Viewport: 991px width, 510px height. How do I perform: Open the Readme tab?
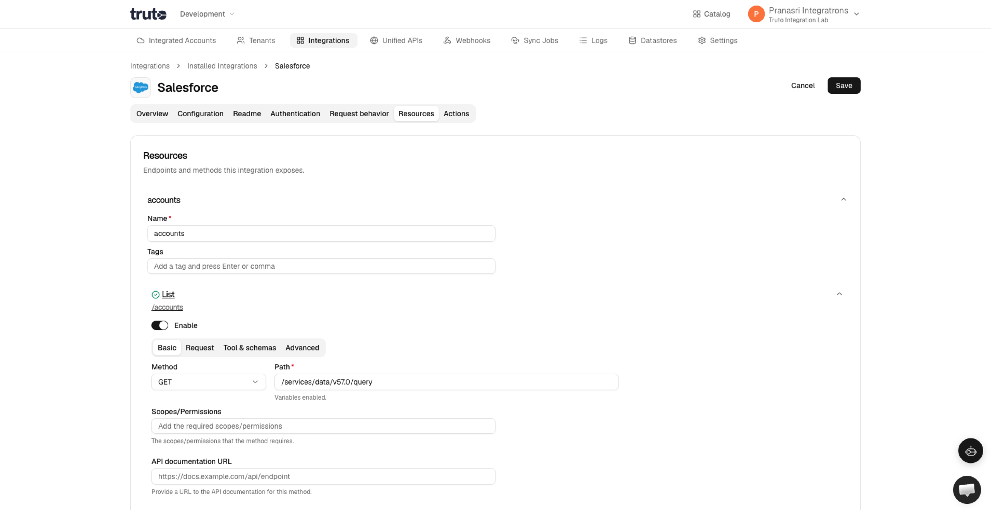[x=247, y=113]
